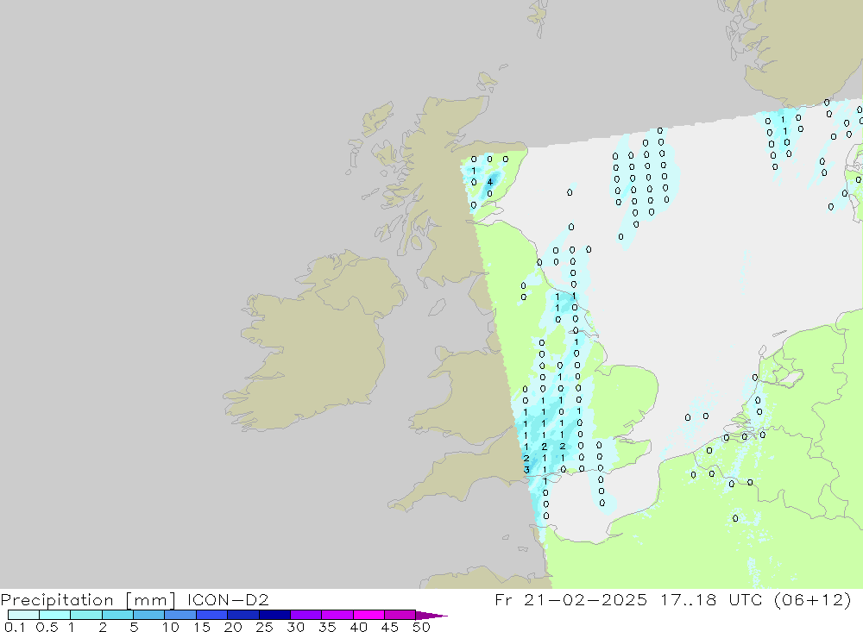Click the 45–50 mm legend color swatch

click(400, 615)
